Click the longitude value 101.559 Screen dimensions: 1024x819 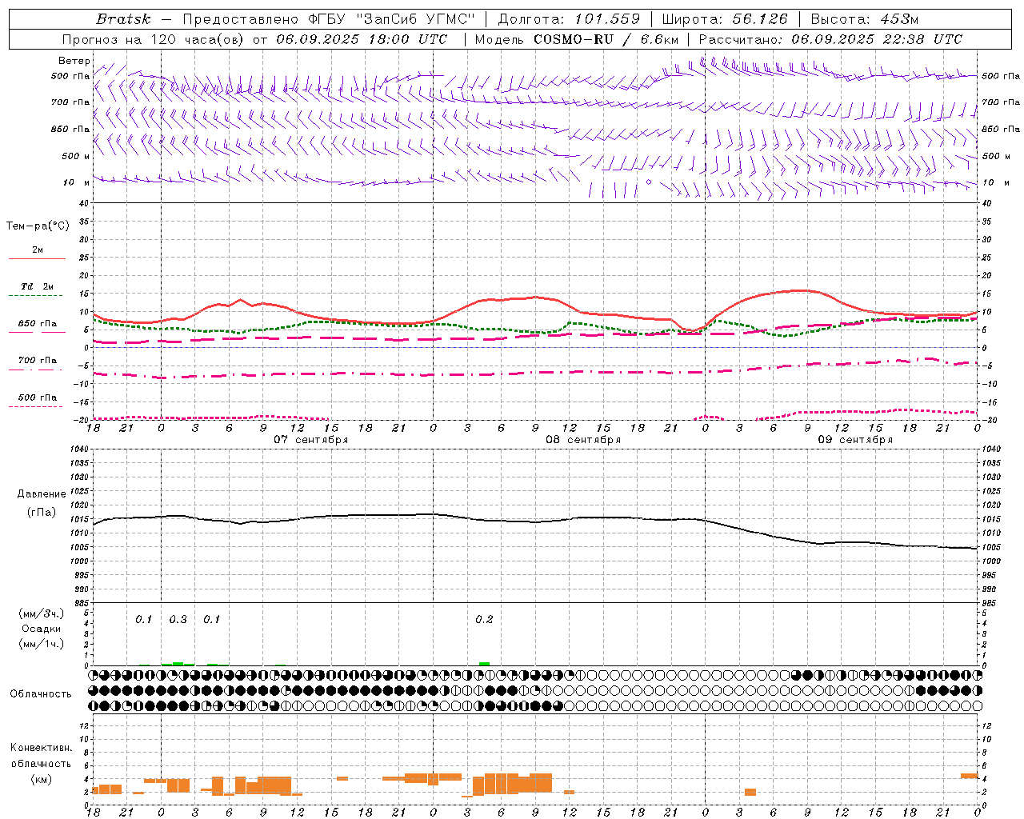point(607,19)
